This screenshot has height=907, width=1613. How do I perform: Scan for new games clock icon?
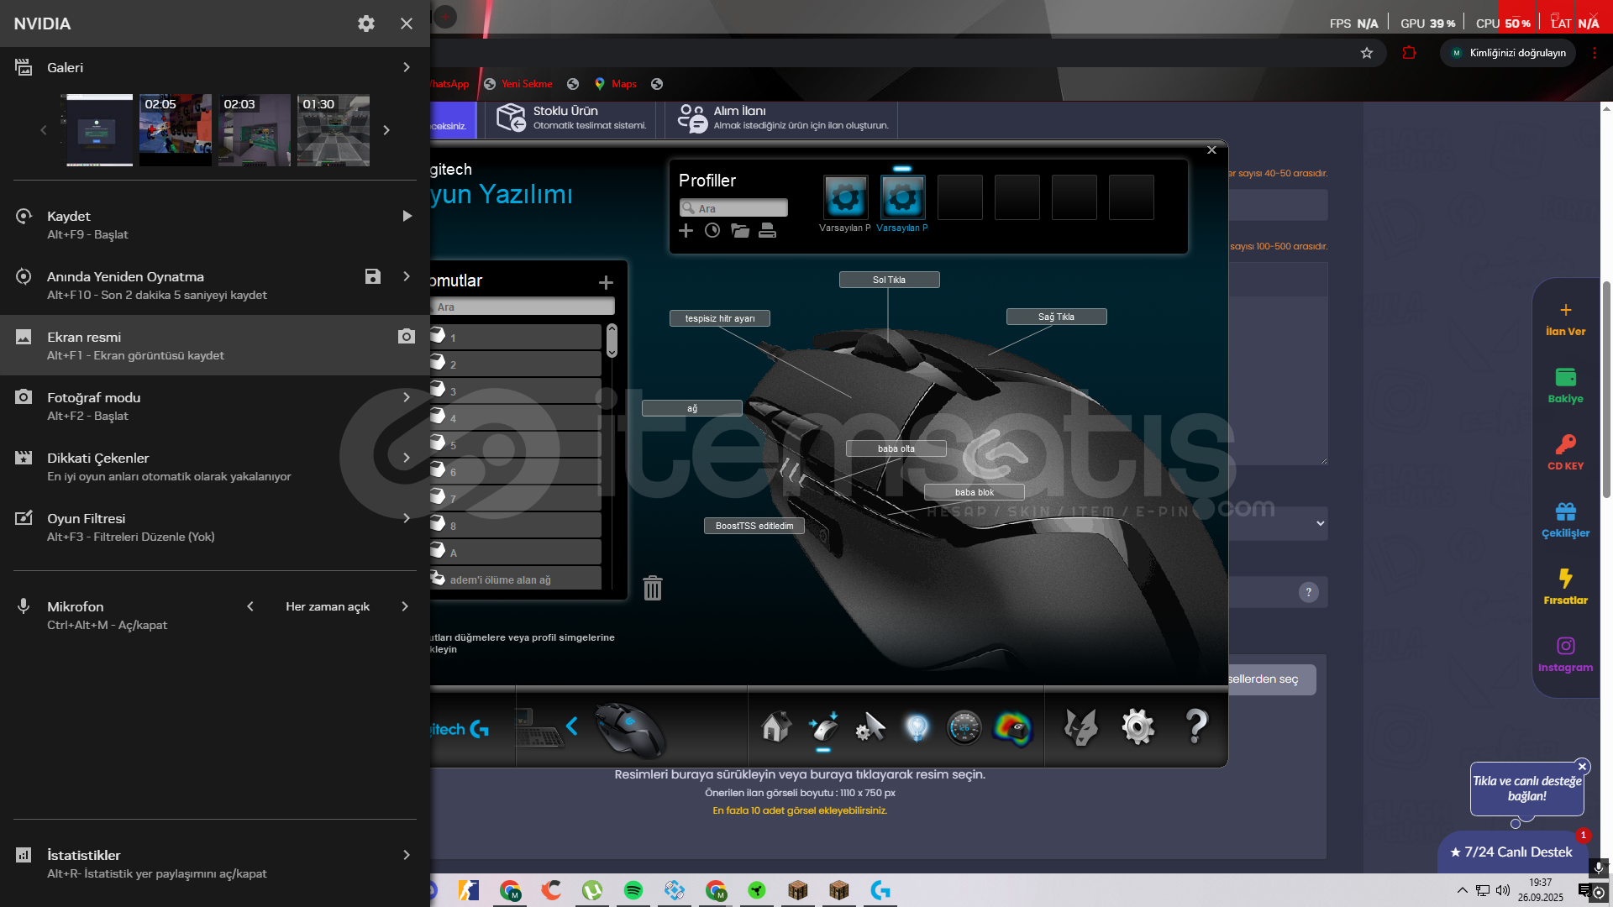[x=712, y=231]
